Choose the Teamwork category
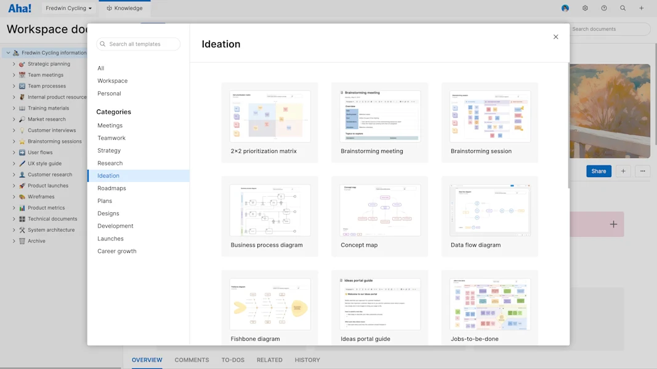Screen dimensions: 657x369 point(111,138)
